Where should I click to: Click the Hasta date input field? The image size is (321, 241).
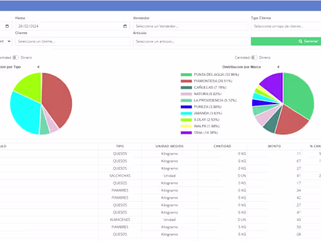coord(73,26)
